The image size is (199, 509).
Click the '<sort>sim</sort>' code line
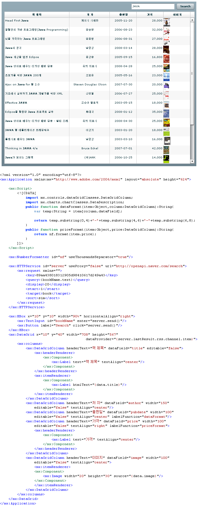tap(43, 298)
